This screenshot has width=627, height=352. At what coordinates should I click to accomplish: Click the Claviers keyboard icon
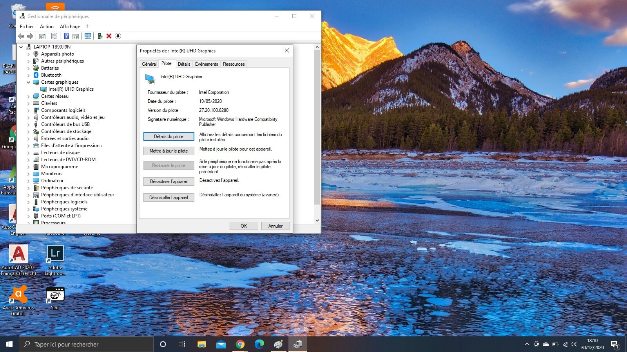point(36,103)
